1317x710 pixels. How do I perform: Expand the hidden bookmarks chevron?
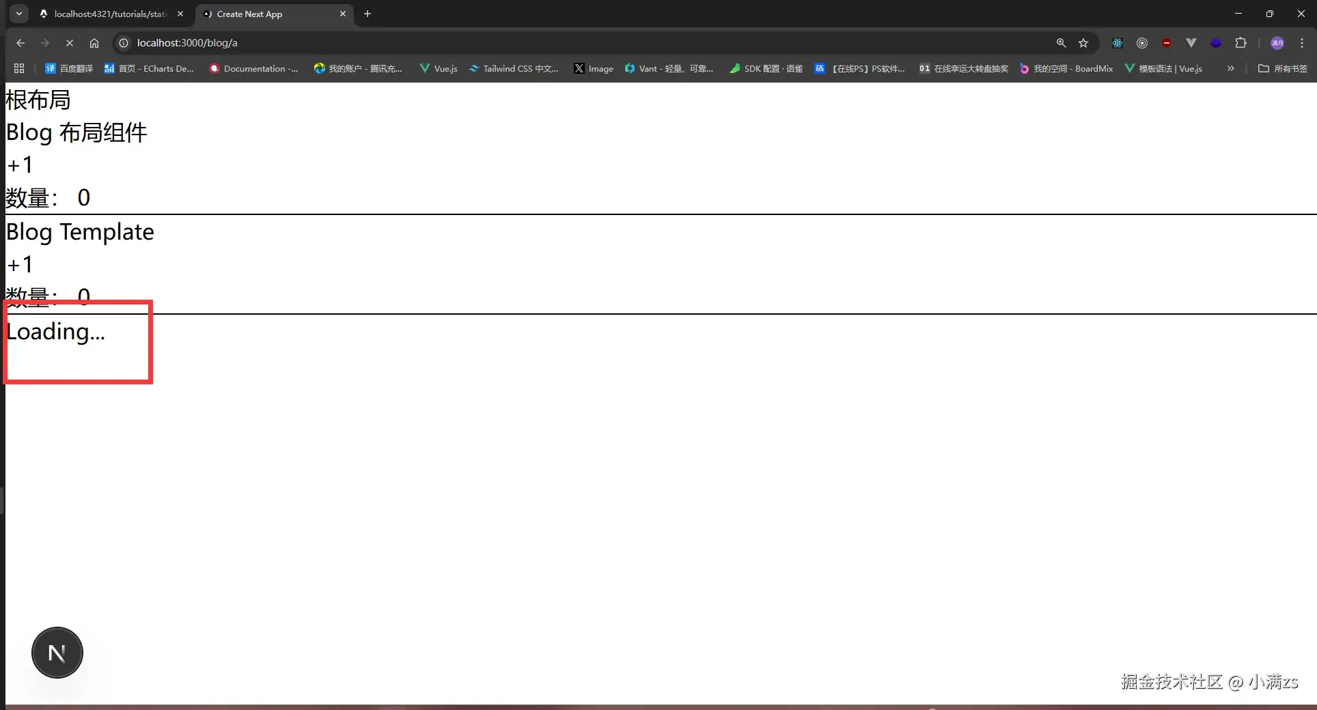click(1230, 68)
